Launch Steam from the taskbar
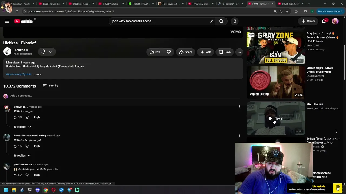 click(22, 190)
